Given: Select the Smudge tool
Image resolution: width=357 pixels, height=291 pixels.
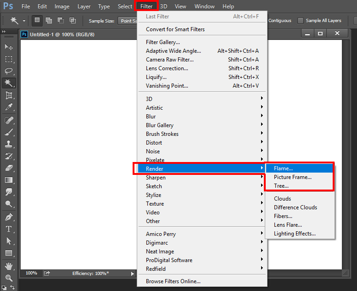Looking at the screenshot, I should (9, 192).
